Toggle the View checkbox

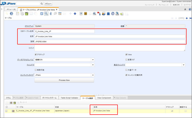pyautogui.click(x=126, y=54)
